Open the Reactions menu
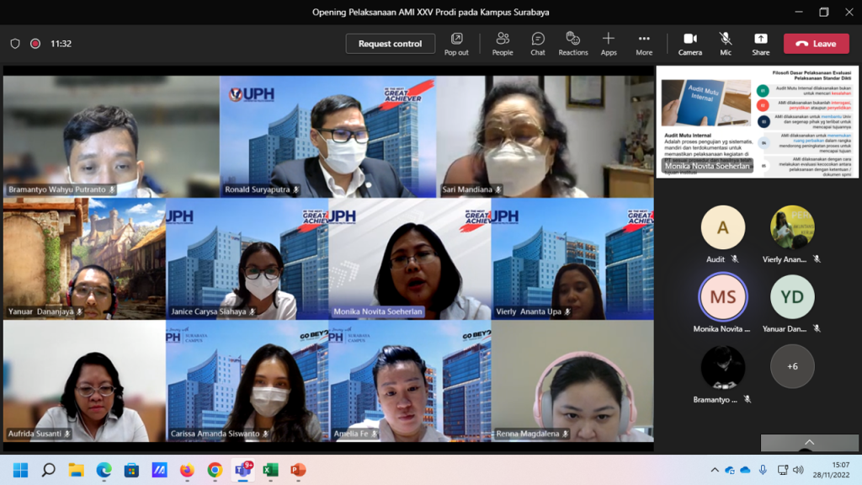 [x=572, y=43]
